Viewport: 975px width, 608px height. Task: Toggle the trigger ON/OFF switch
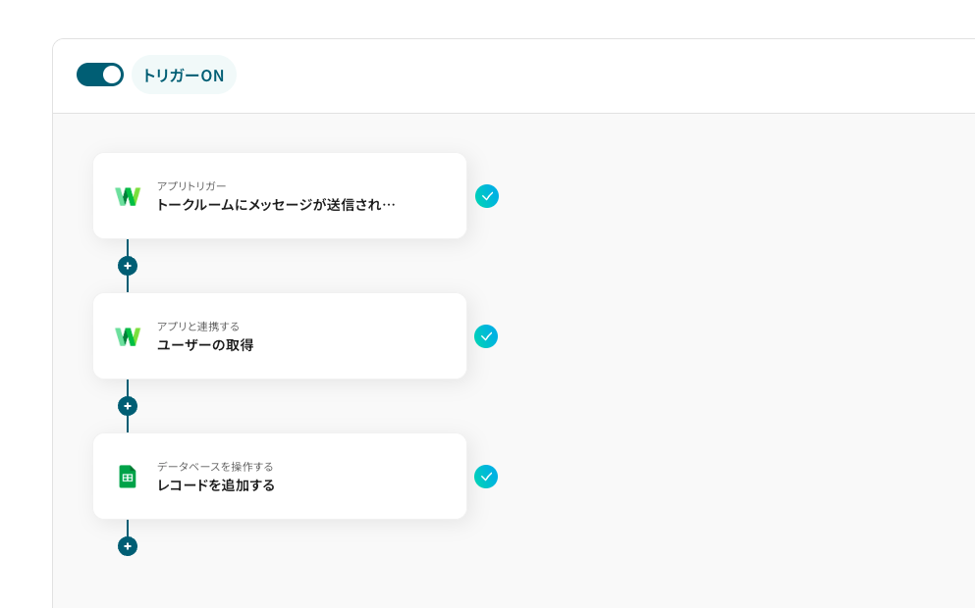pyautogui.click(x=99, y=75)
